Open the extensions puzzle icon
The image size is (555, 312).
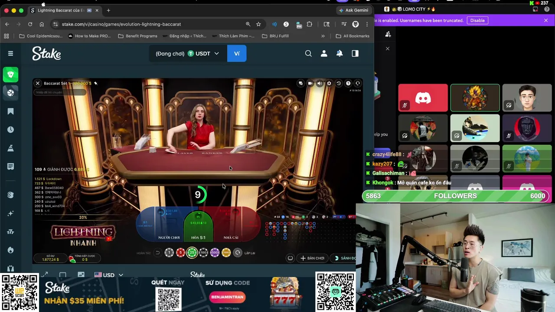coord(309,24)
